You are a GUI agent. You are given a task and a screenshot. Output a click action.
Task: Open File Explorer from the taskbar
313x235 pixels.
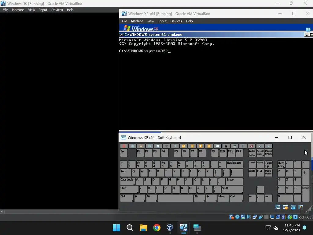pos(143,228)
